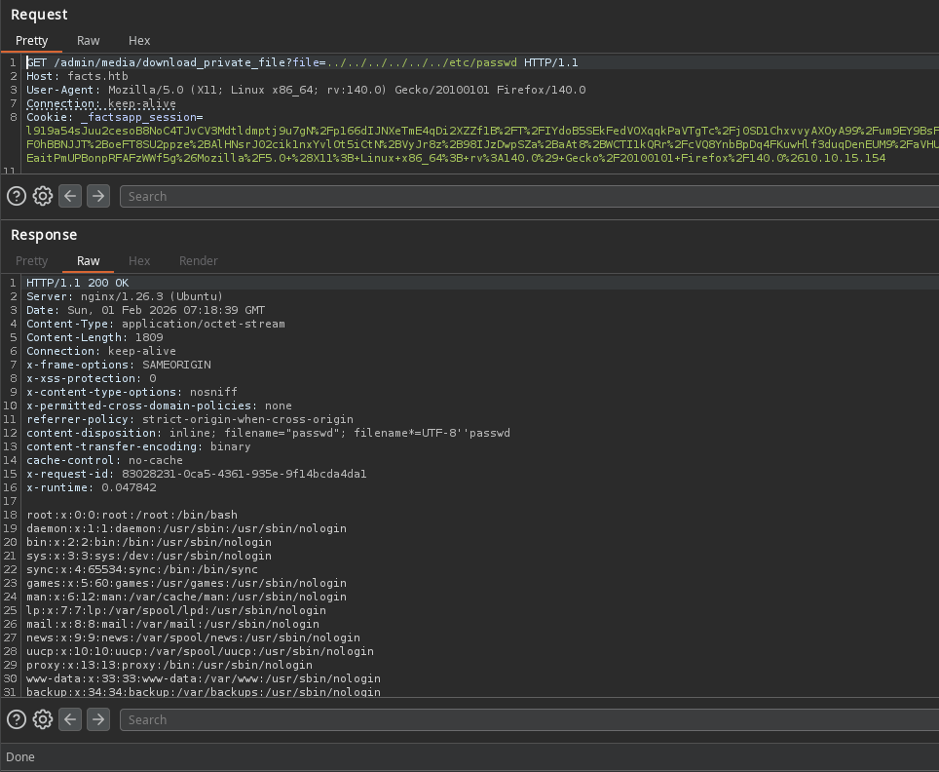
Task: Click x-xss-protection: 0 header
Action: pyautogui.click(x=91, y=379)
